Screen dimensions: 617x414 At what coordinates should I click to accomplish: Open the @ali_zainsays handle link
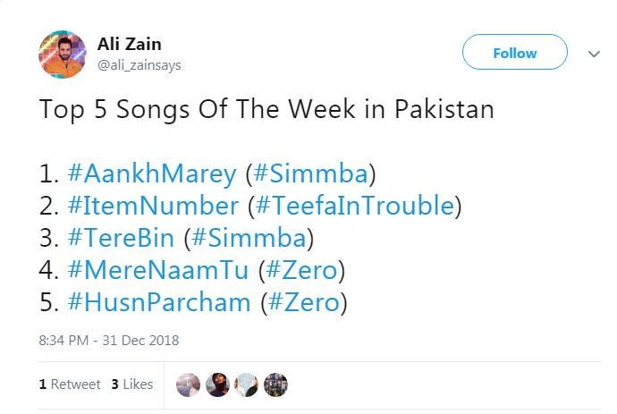tap(139, 65)
